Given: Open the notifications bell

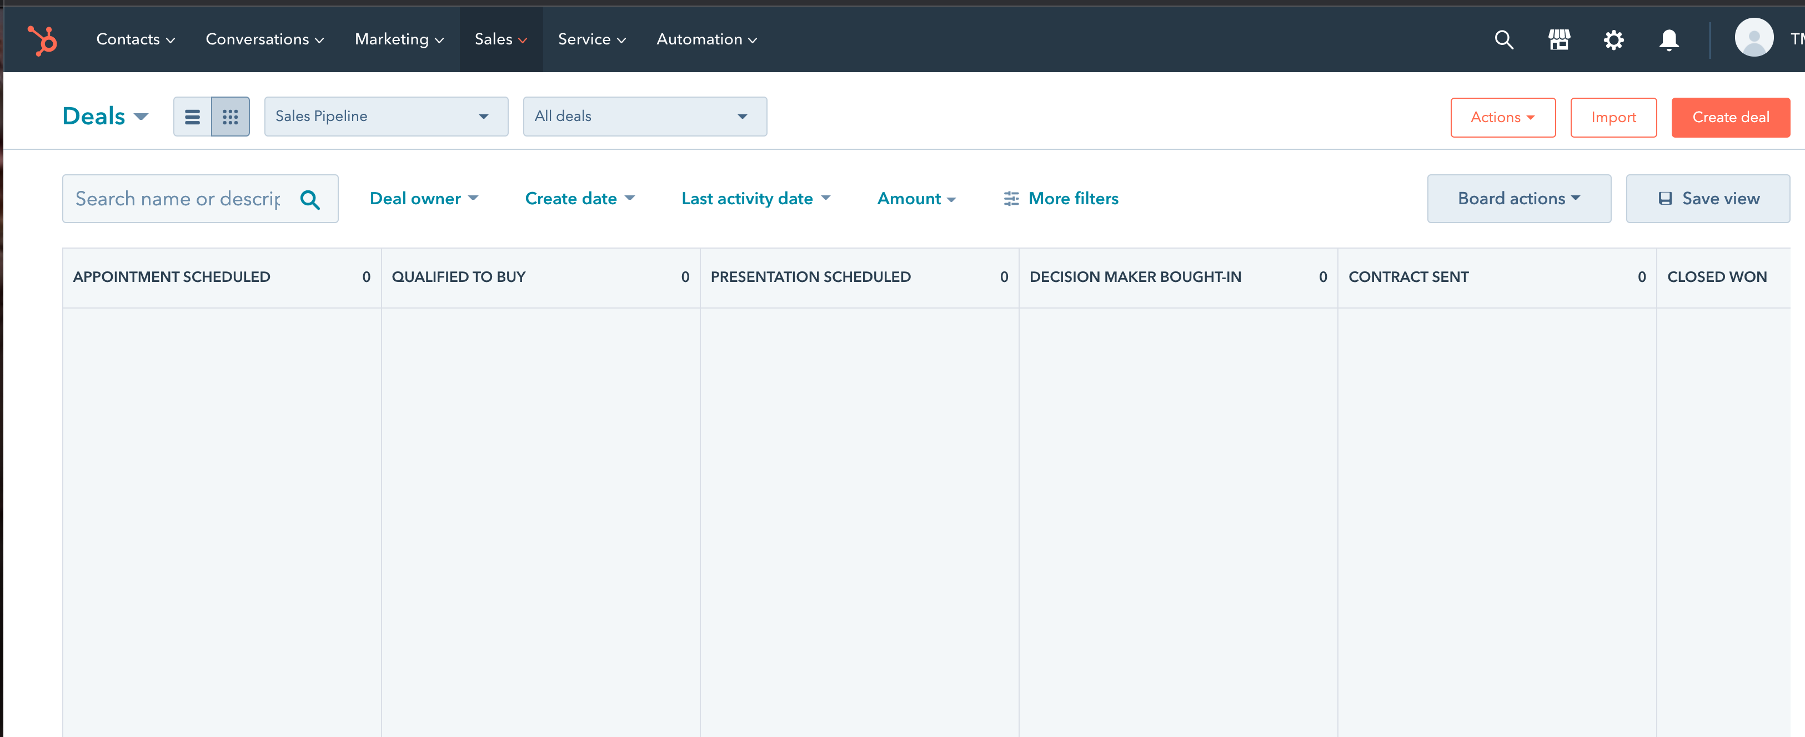Looking at the screenshot, I should [1668, 39].
